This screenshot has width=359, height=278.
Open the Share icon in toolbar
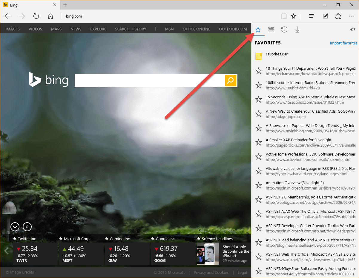pyautogui.click(x=338, y=16)
